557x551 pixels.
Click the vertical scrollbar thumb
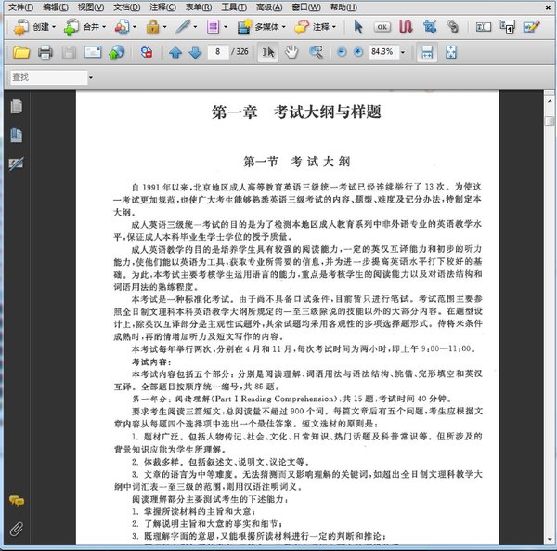coord(550,121)
